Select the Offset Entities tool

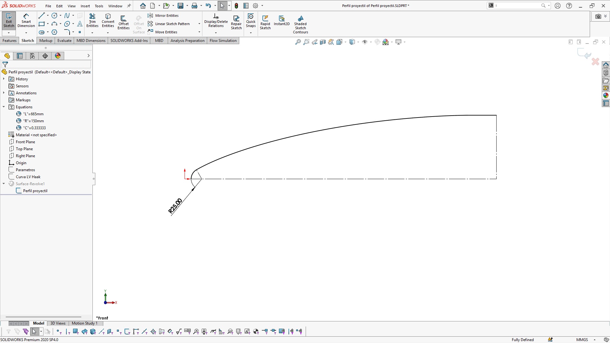[x=123, y=22]
